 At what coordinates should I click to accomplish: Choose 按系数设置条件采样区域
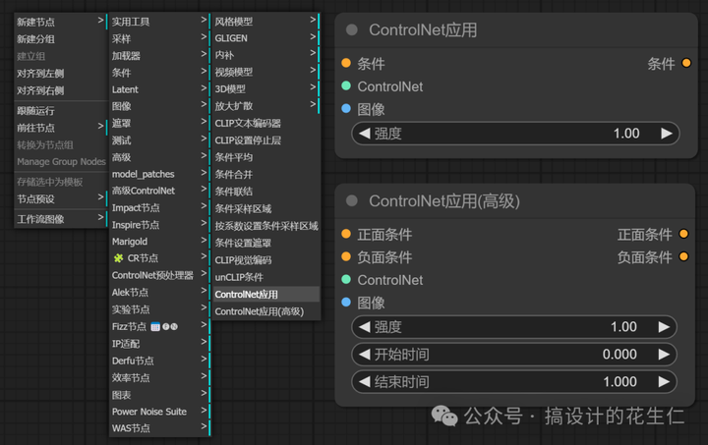click(x=265, y=226)
